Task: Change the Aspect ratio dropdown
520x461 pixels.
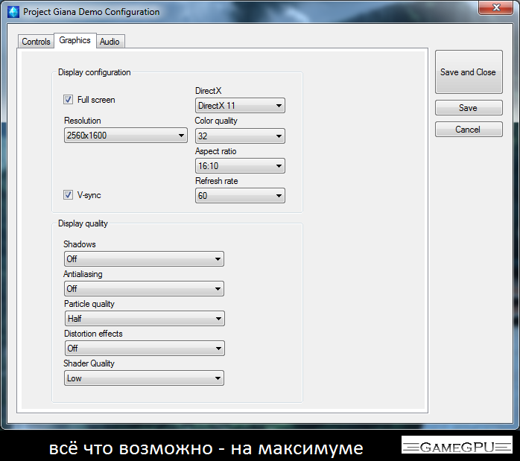Action: (x=240, y=166)
